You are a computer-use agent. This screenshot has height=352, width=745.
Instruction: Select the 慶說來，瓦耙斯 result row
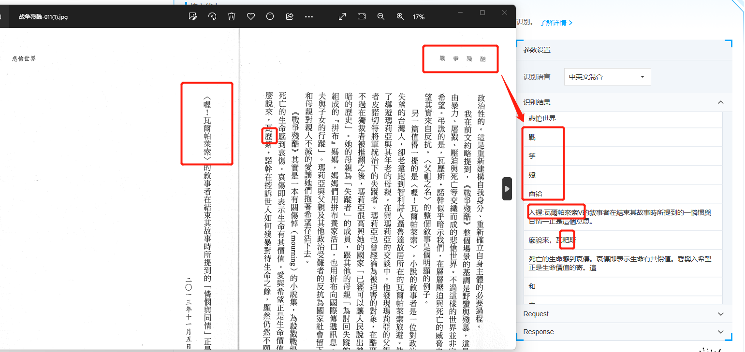[x=552, y=240]
